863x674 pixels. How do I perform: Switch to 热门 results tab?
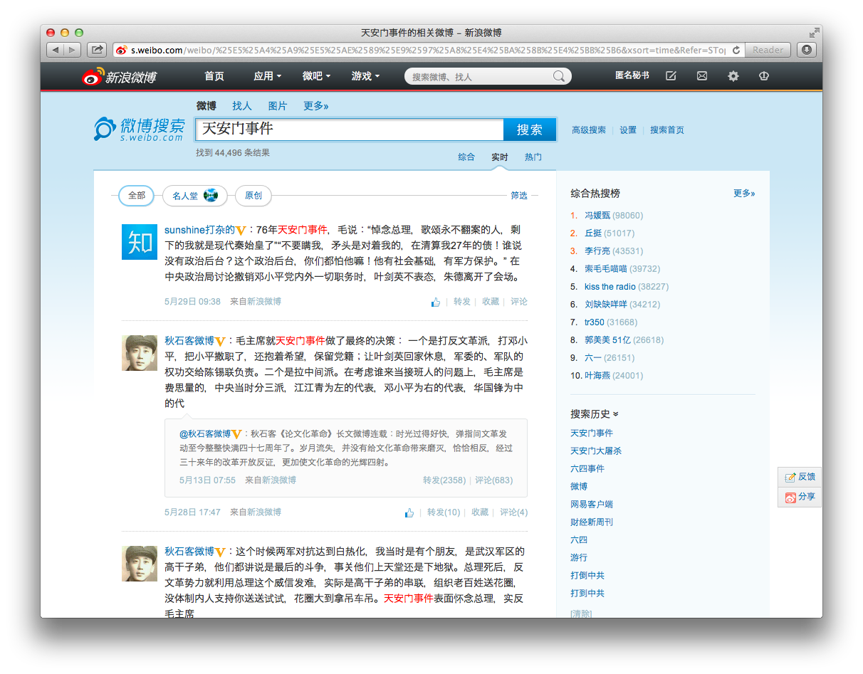point(533,157)
